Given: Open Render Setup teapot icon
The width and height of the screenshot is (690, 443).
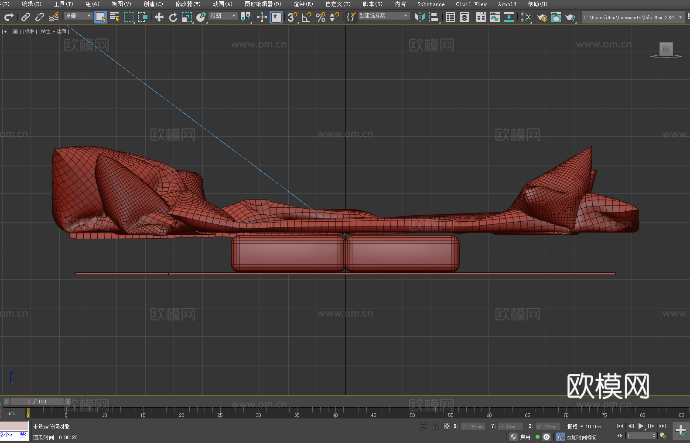Looking at the screenshot, I should [542, 17].
